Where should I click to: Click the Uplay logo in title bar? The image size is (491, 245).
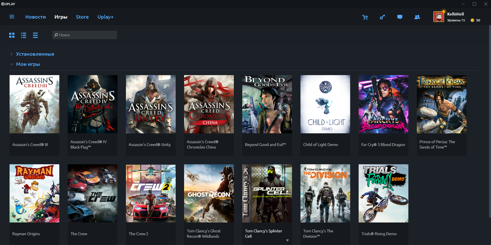[8, 4]
